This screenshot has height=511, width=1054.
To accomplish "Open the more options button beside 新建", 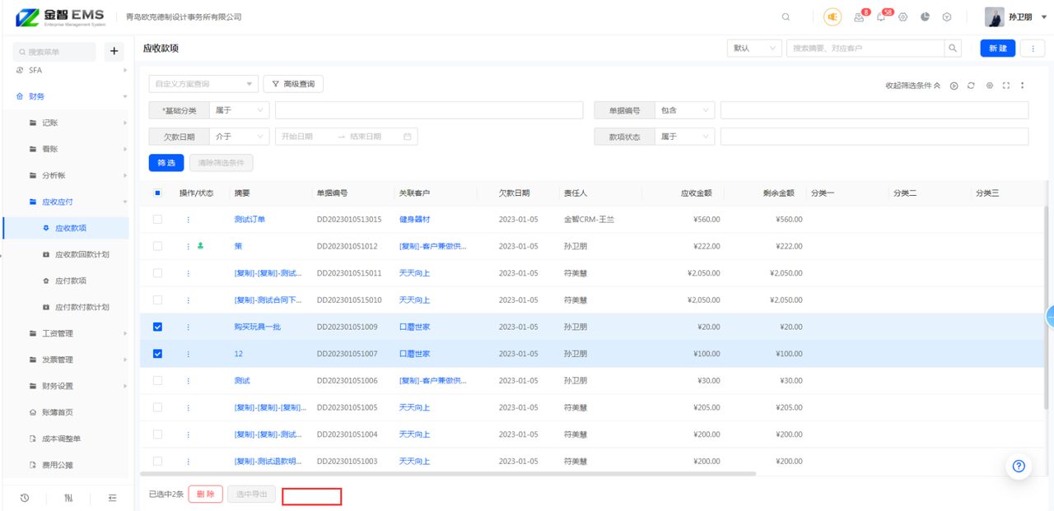I will coord(1033,49).
